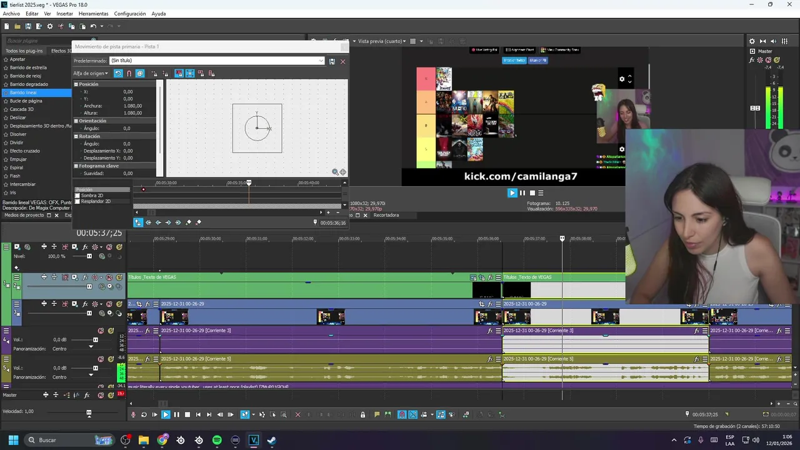Click the timeline transport stop button

point(187,414)
